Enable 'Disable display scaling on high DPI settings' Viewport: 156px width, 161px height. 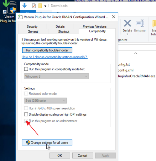click(x=26, y=115)
